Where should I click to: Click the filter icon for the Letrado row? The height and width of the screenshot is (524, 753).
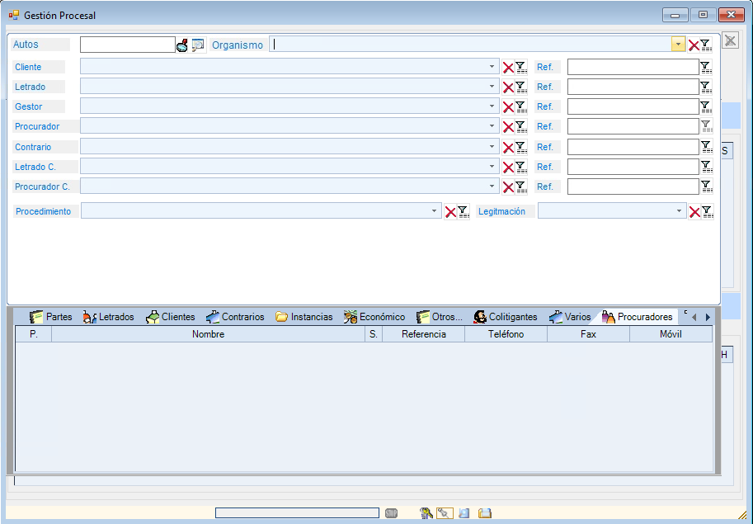click(520, 87)
